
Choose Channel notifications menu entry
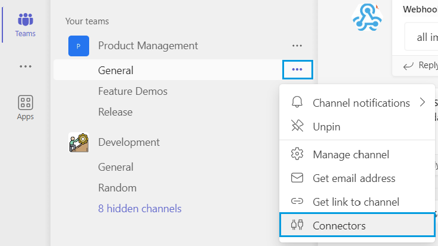tap(357, 103)
